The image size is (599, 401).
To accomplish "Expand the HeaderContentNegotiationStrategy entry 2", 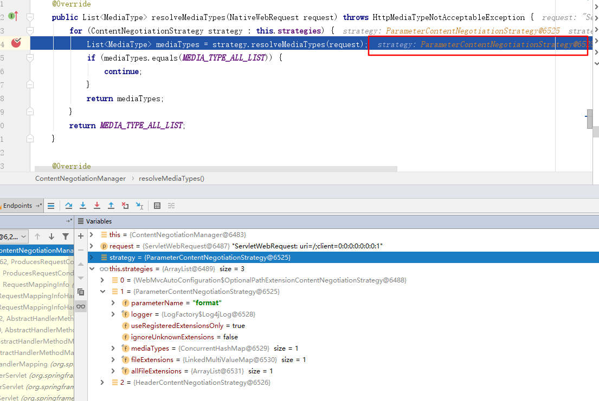I will 102,383.
